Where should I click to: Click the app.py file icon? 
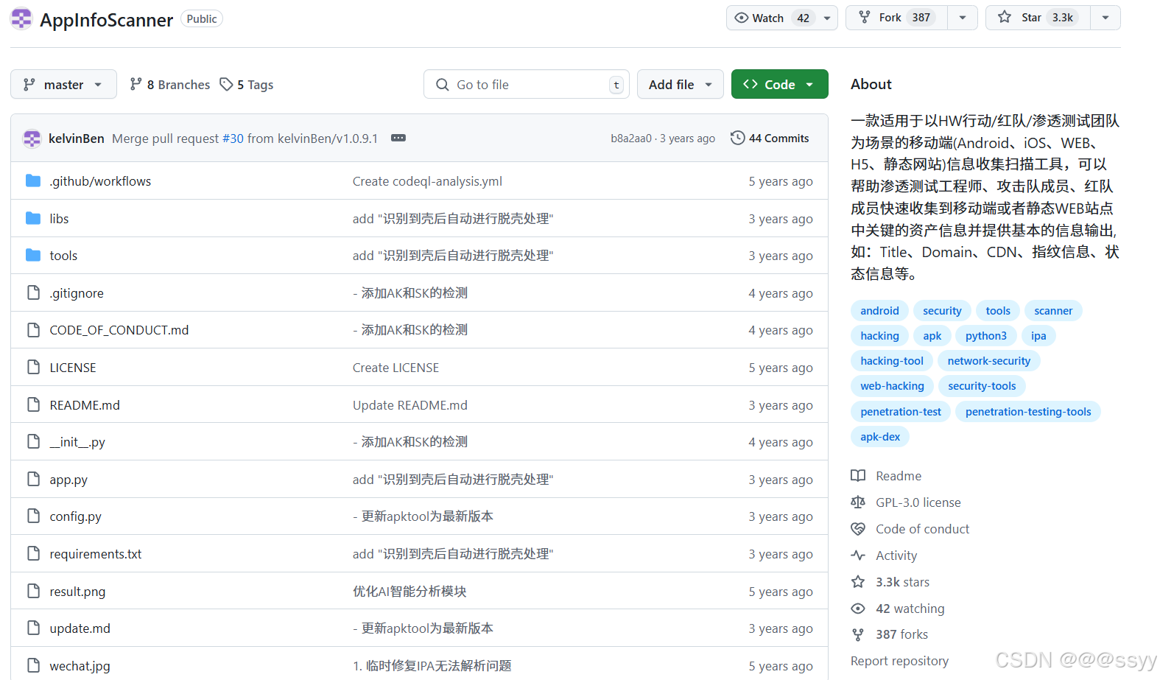33,480
